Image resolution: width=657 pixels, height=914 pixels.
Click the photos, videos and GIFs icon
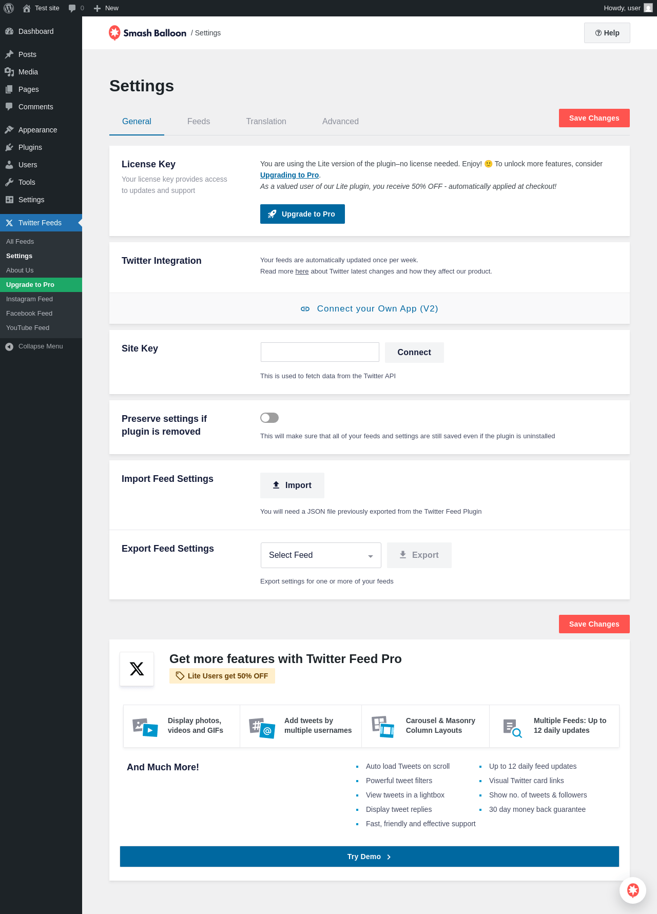[x=145, y=727]
